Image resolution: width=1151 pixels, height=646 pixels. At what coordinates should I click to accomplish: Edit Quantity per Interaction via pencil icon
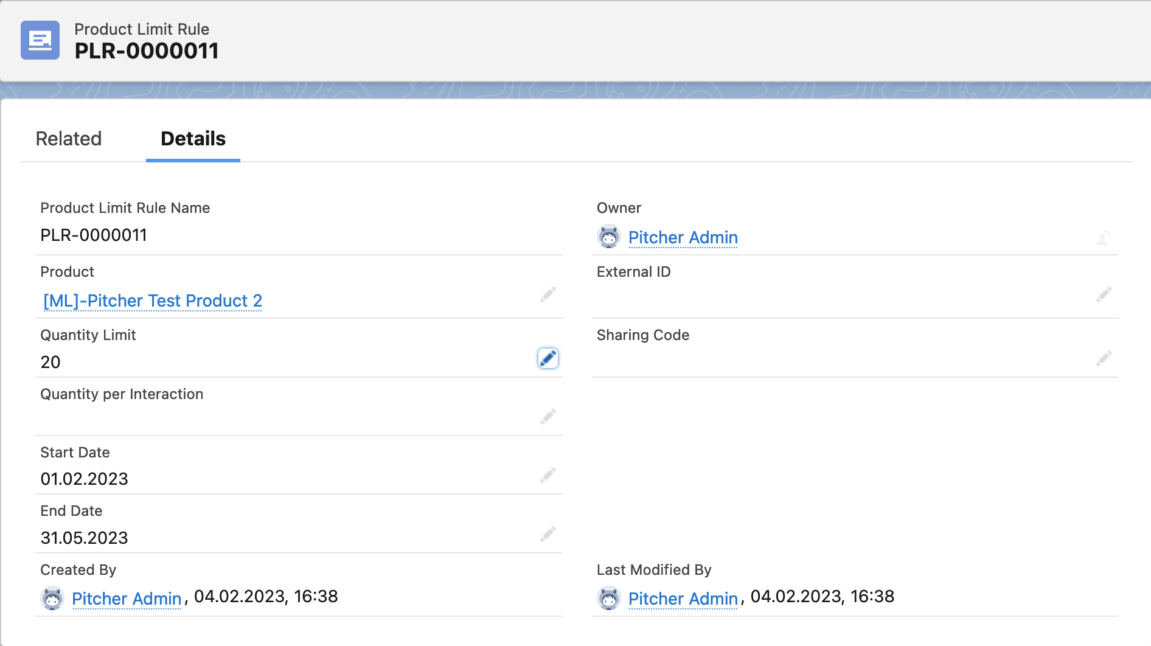point(548,417)
